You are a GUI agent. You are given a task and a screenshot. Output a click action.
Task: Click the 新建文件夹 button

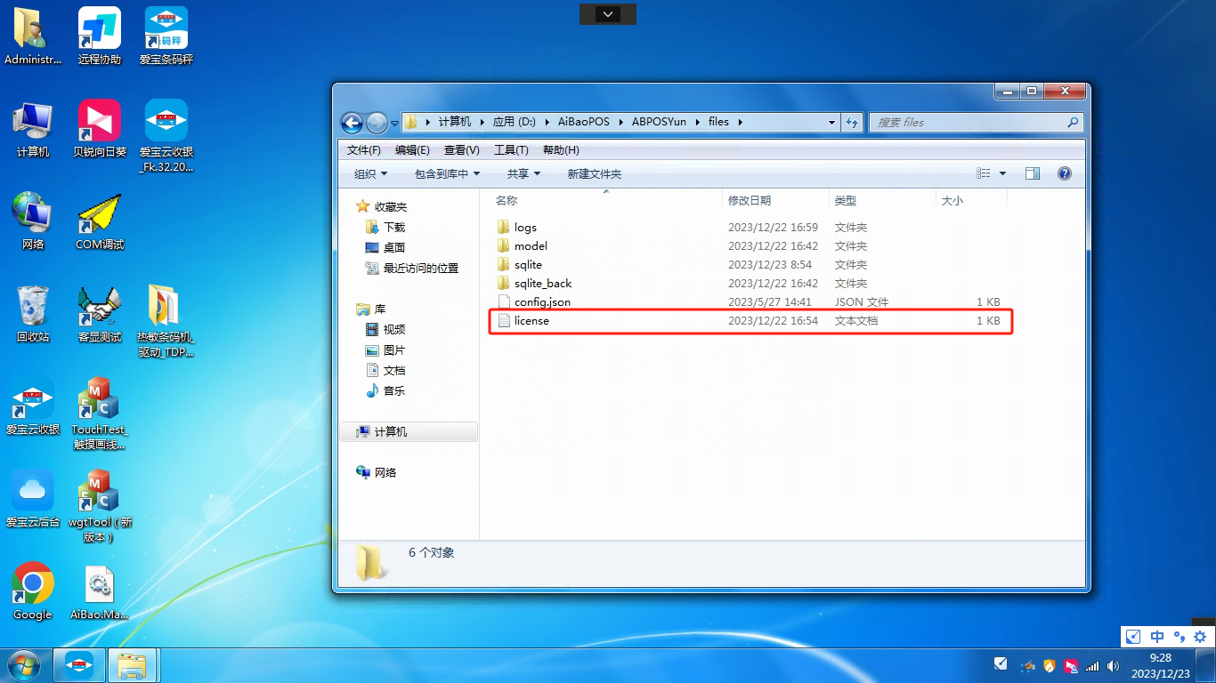595,173
